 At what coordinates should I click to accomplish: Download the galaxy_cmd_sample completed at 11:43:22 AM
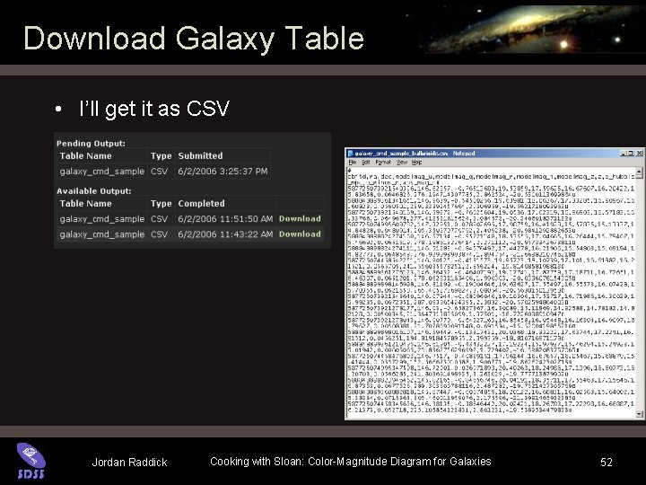[x=300, y=234]
